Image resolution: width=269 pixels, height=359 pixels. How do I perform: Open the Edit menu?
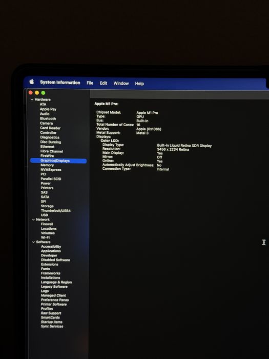click(104, 83)
